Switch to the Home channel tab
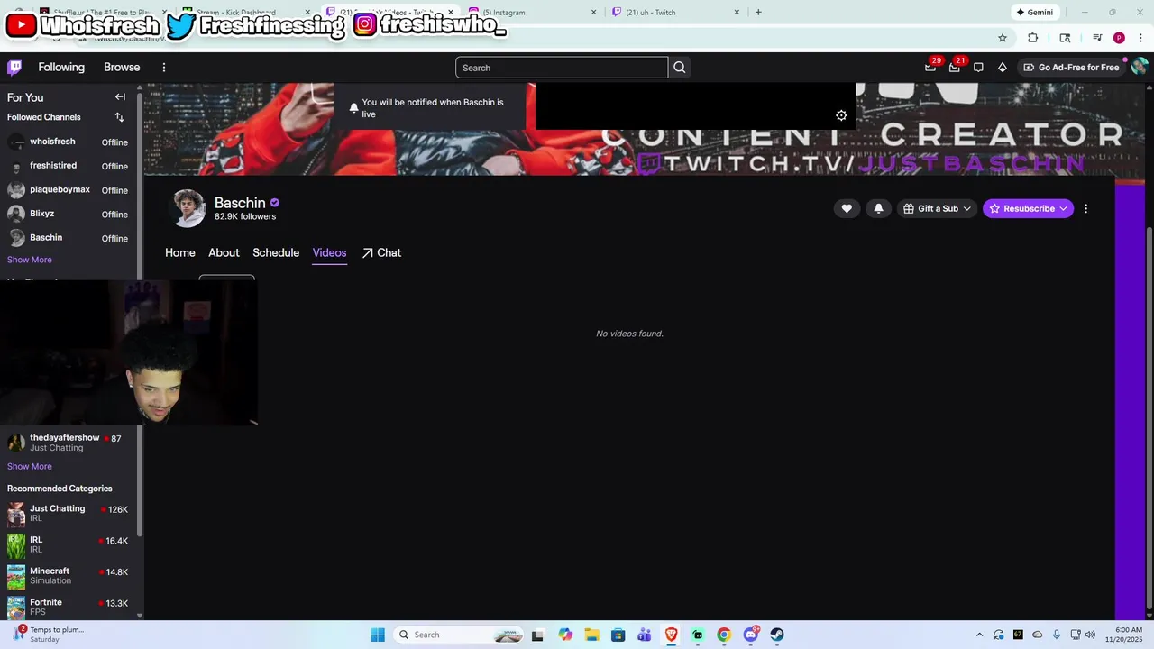Viewport: 1154px width, 649px height. (180, 253)
